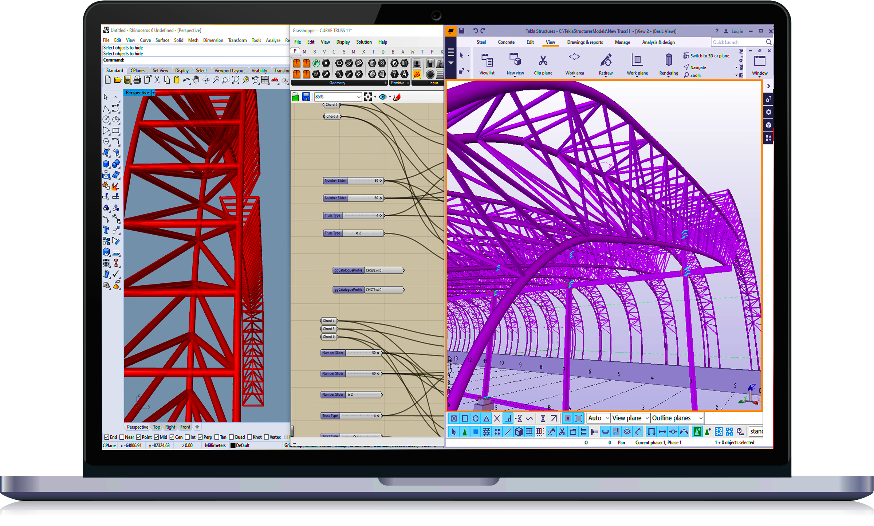Adjust upper Truss Type slider with value 4
This screenshot has width=874, height=526.
pyautogui.click(x=353, y=216)
